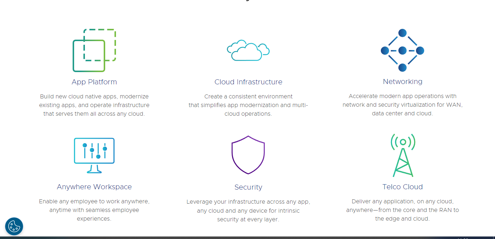
Task: Click the purple Security shield icon
Action: tap(248, 155)
